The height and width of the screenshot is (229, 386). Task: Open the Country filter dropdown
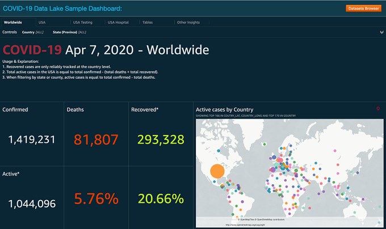coord(33,32)
